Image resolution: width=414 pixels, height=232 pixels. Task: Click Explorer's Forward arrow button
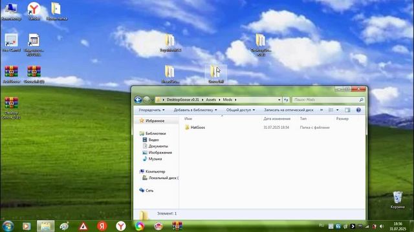coord(146,100)
